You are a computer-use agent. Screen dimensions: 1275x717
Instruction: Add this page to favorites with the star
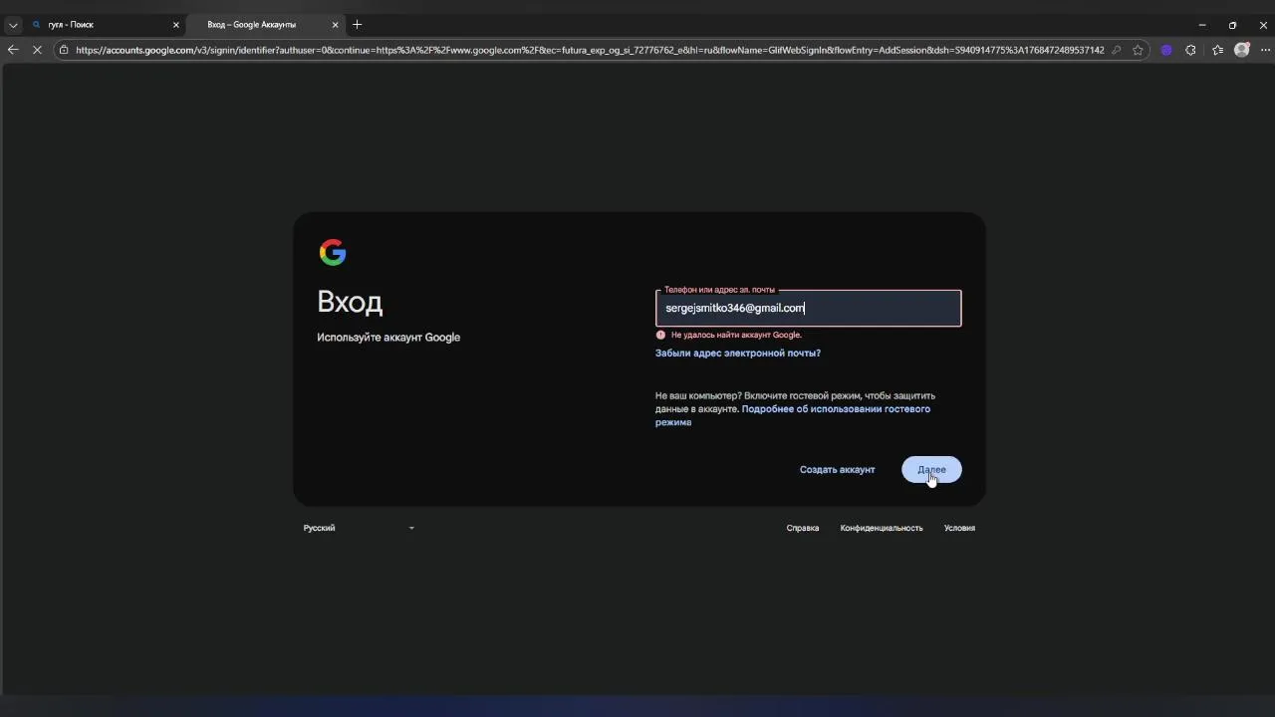coord(1138,50)
